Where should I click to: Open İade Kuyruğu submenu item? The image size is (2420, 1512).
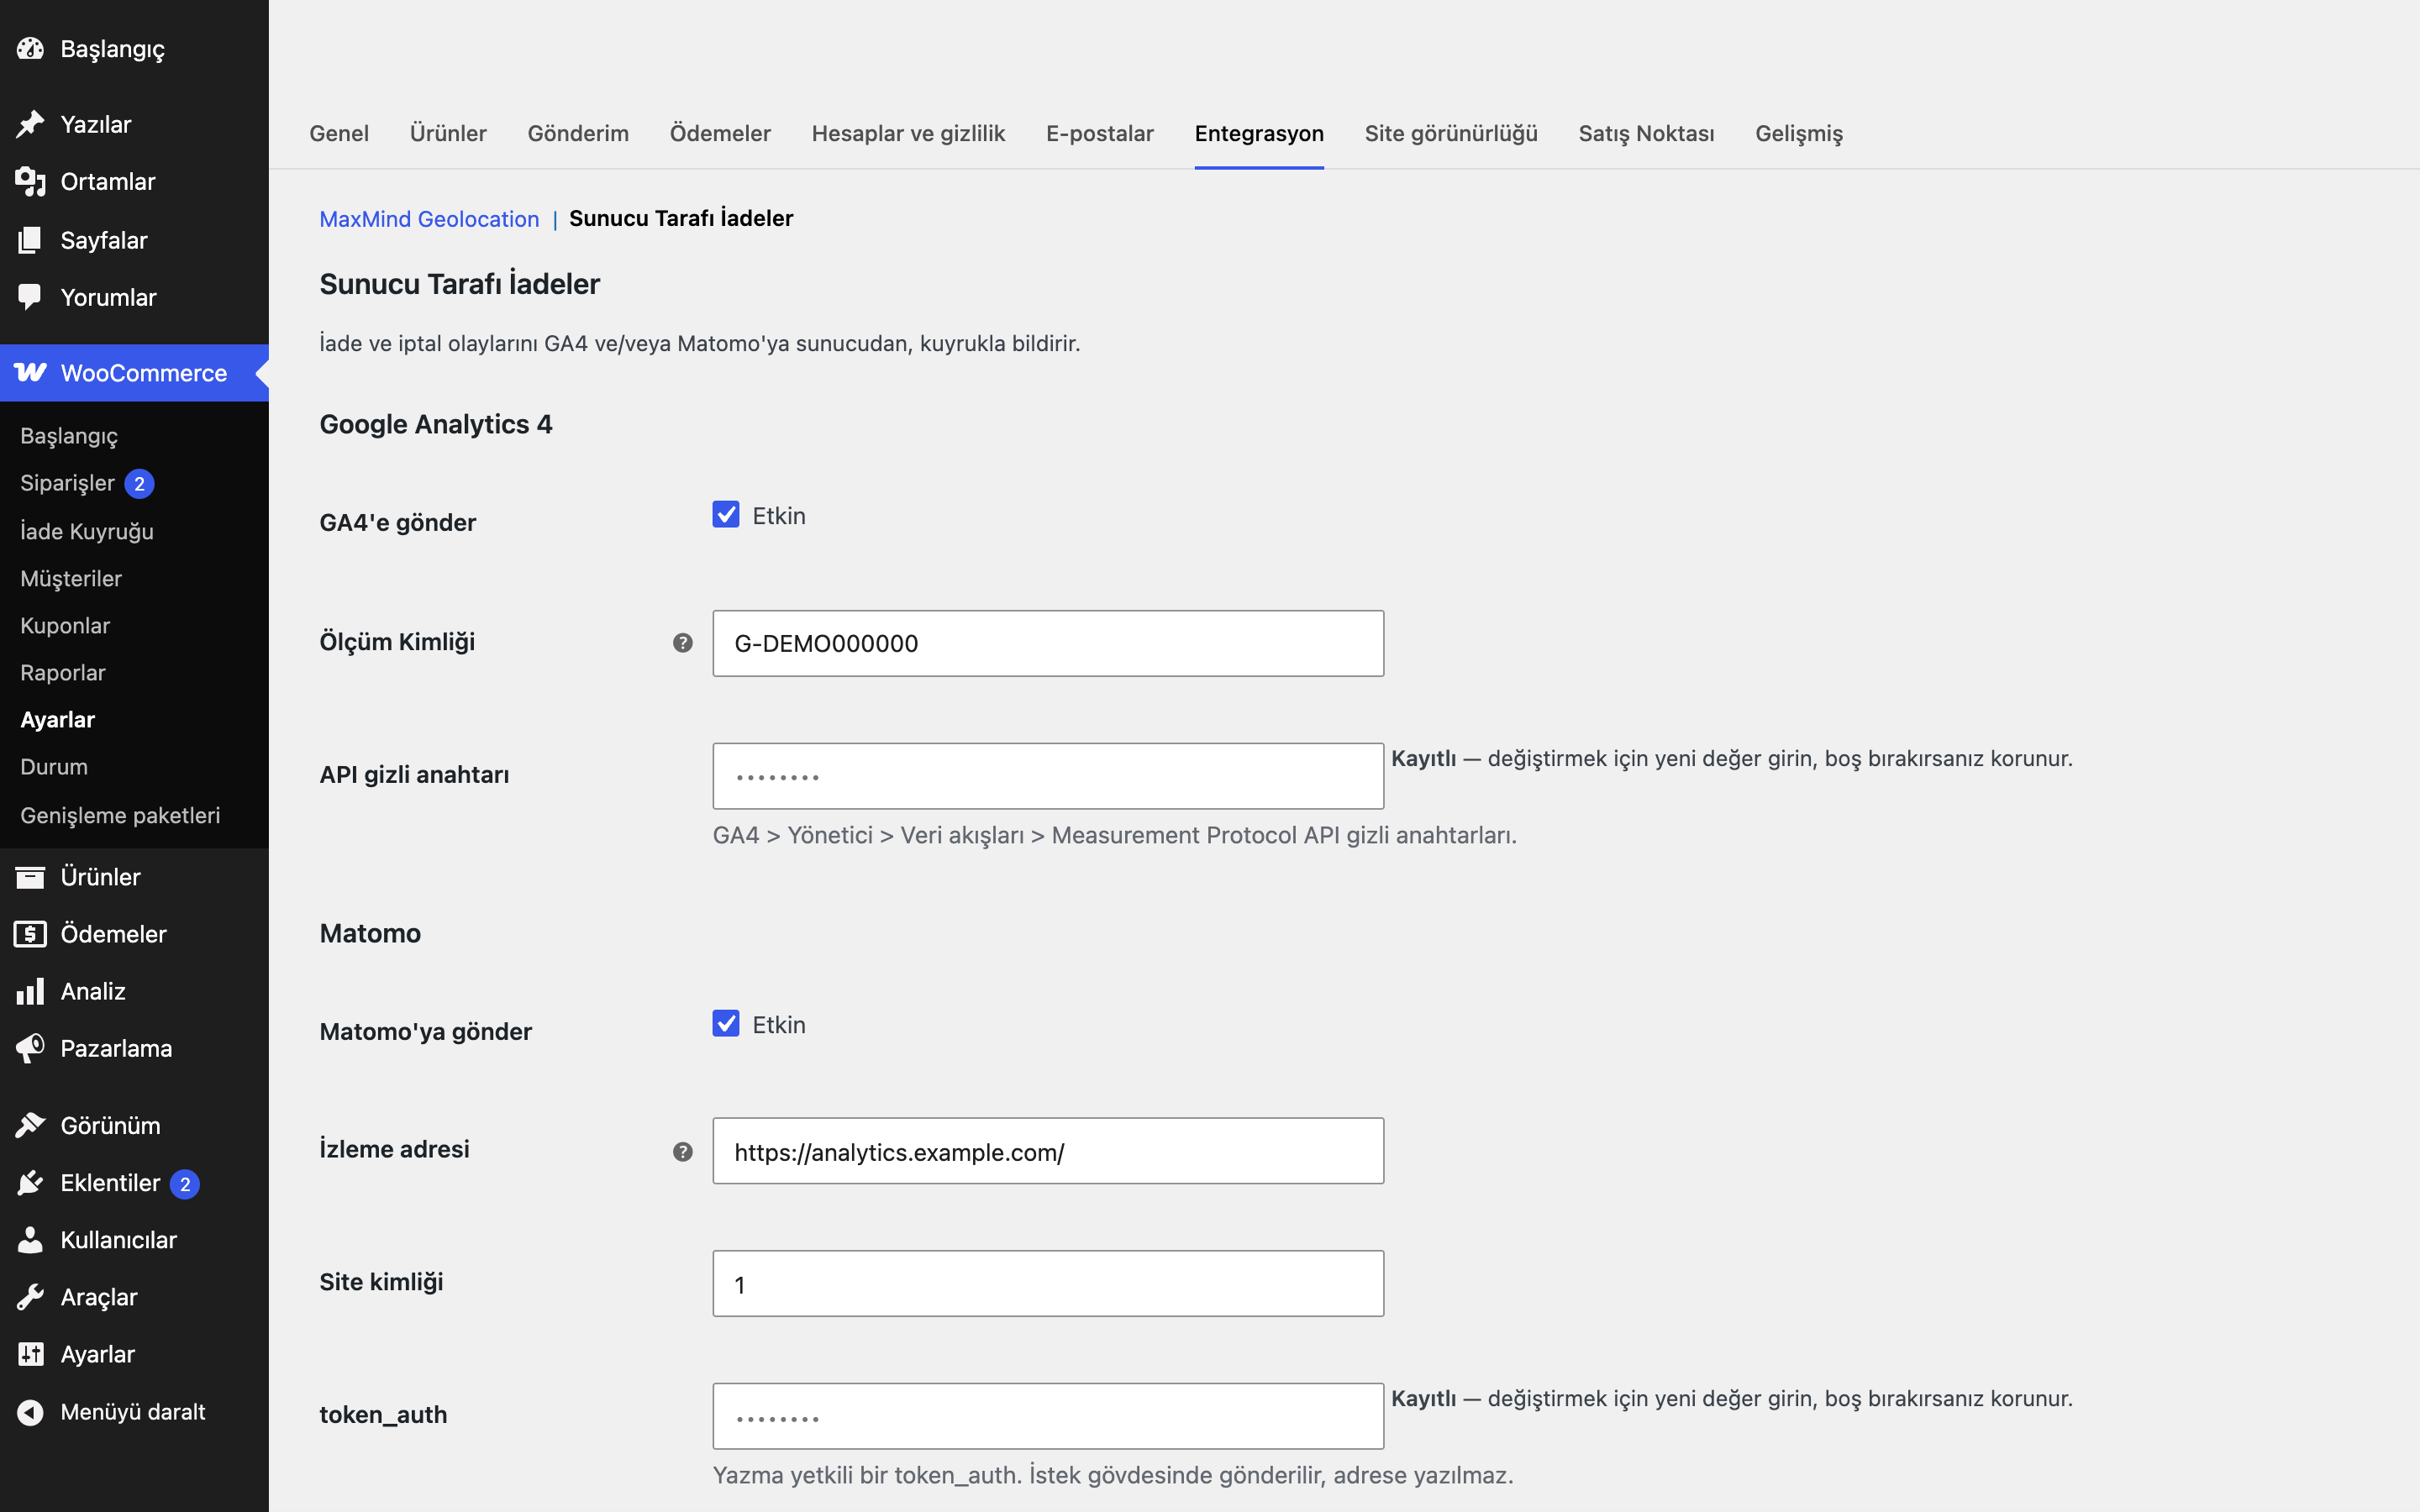coord(87,531)
